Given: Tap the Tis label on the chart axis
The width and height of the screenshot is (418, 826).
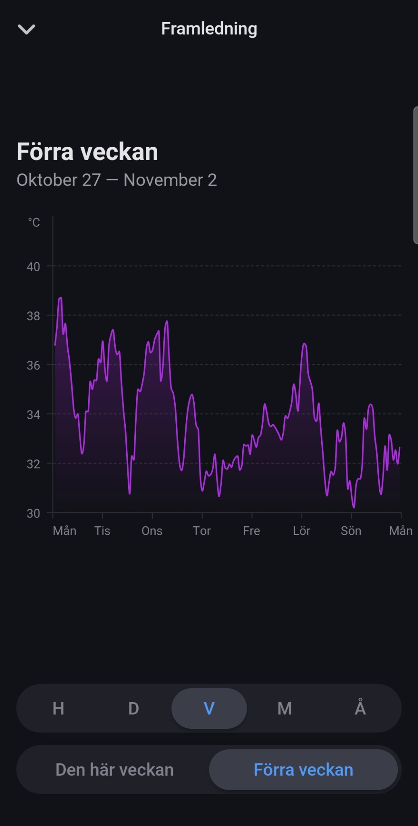Looking at the screenshot, I should 102,531.
